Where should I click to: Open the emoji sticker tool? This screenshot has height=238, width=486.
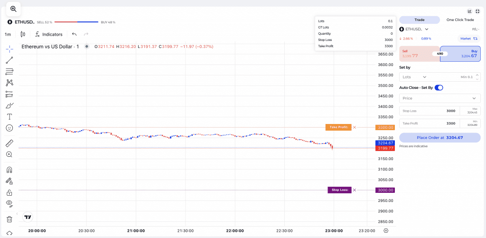[9, 128]
